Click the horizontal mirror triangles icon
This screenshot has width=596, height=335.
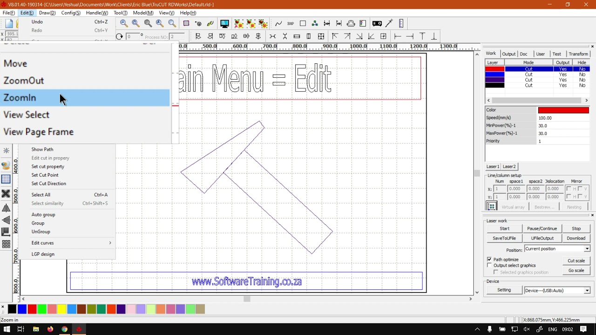[6, 208]
